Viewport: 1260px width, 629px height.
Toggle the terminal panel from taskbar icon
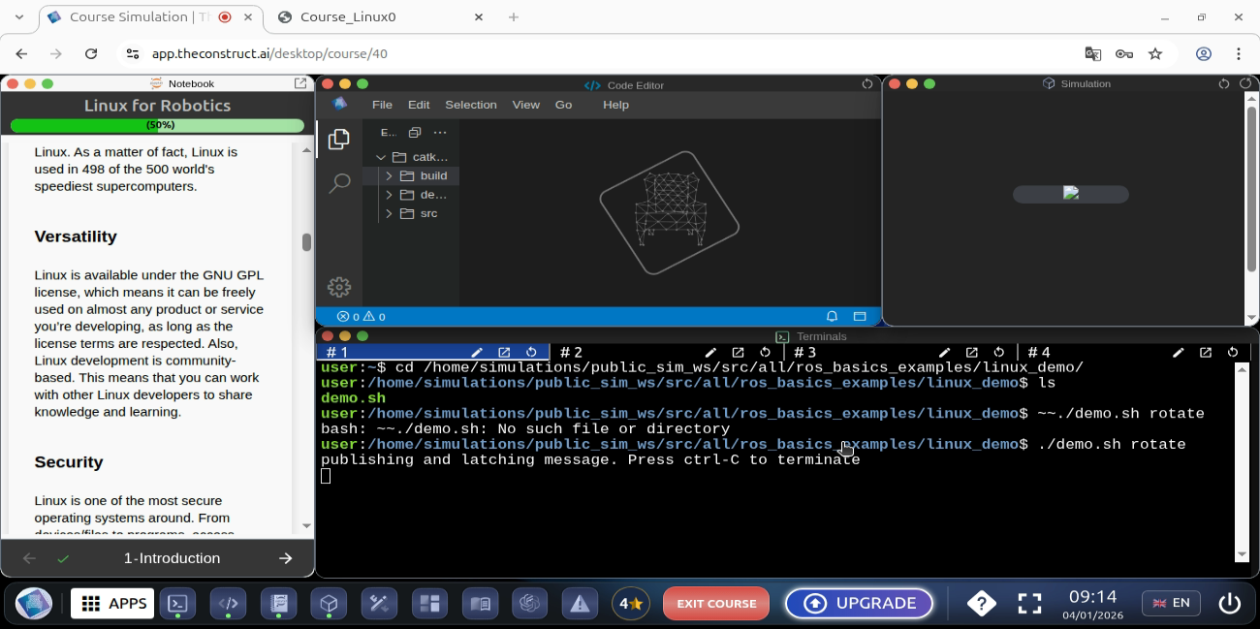point(177,603)
